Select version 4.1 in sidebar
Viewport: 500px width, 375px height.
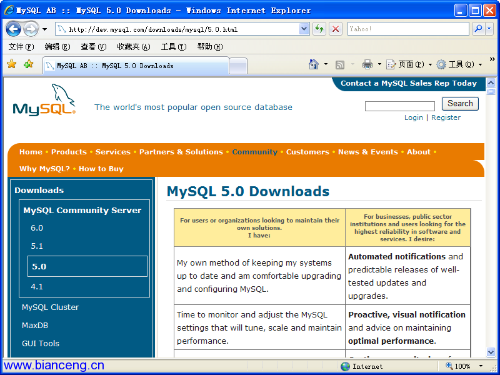click(x=37, y=287)
